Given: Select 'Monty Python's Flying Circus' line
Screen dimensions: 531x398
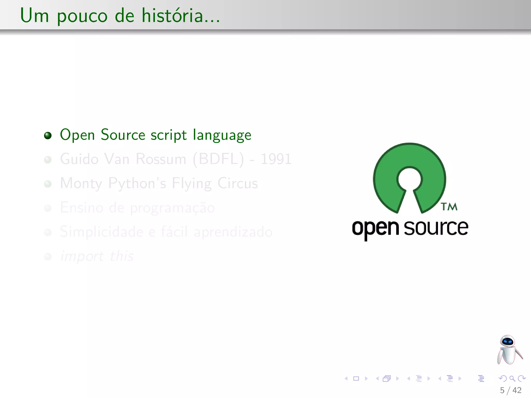Looking at the screenshot, I should point(159,183).
